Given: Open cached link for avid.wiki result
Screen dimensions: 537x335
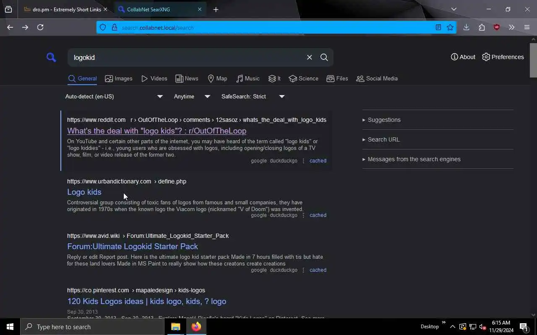Looking at the screenshot, I should click(x=318, y=270).
